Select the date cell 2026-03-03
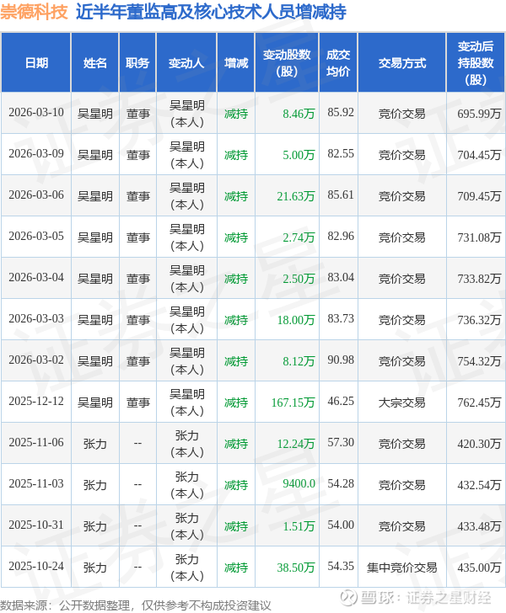The width and height of the screenshot is (506, 613). point(36,319)
